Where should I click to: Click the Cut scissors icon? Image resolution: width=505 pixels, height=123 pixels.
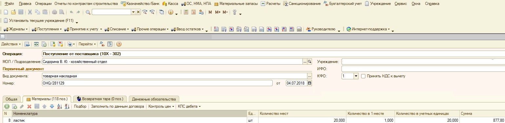point(30,12)
